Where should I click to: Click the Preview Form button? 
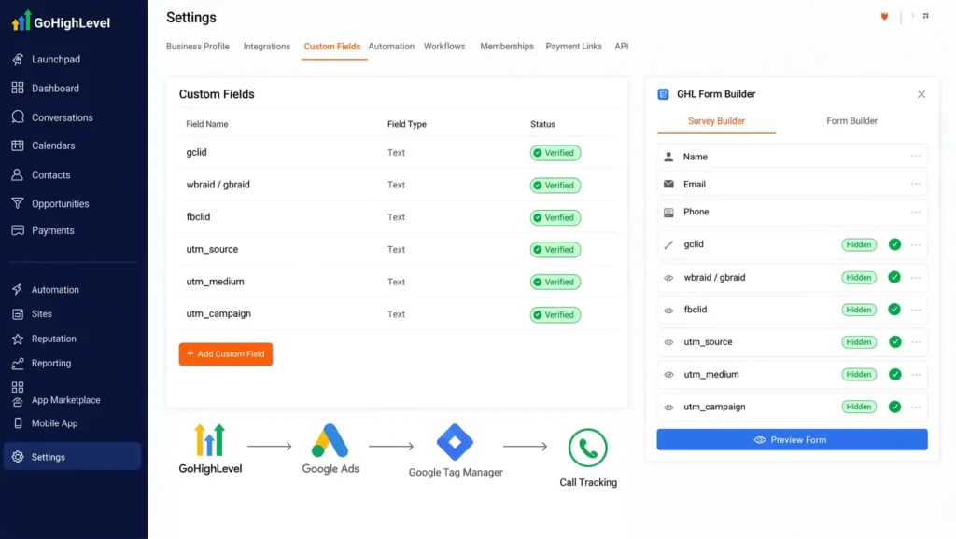792,440
